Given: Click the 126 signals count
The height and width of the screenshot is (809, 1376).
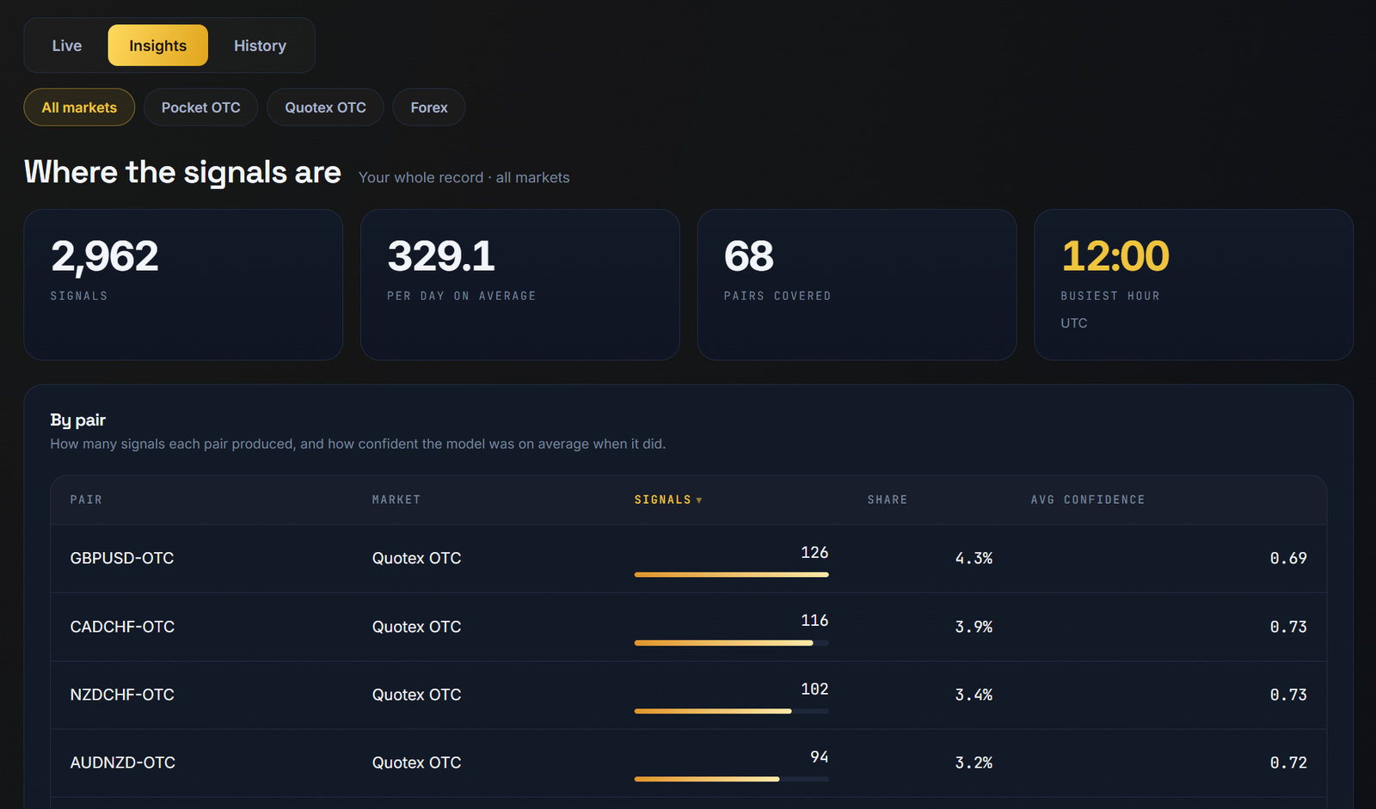Looking at the screenshot, I should (814, 552).
